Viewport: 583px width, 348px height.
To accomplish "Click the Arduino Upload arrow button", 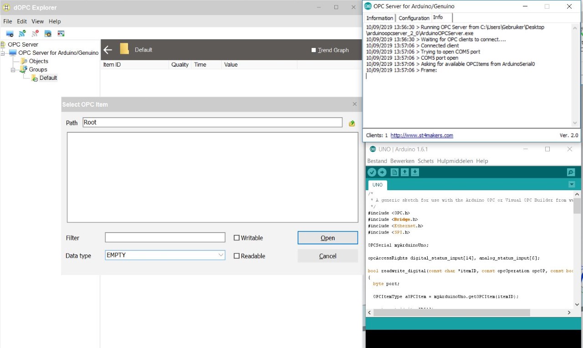I will [x=382, y=172].
